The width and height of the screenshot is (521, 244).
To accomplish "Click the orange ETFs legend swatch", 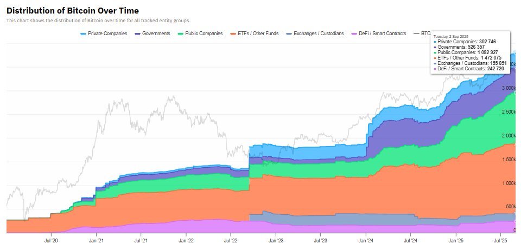I will coord(233,34).
